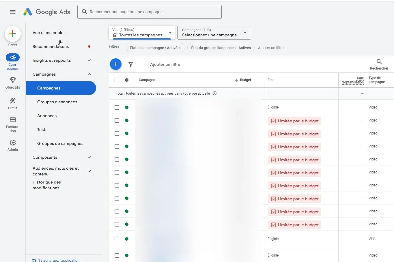Check the box of the third Limitée par le budget row
Image resolution: width=394 pixels, height=262 pixels.
(x=117, y=146)
